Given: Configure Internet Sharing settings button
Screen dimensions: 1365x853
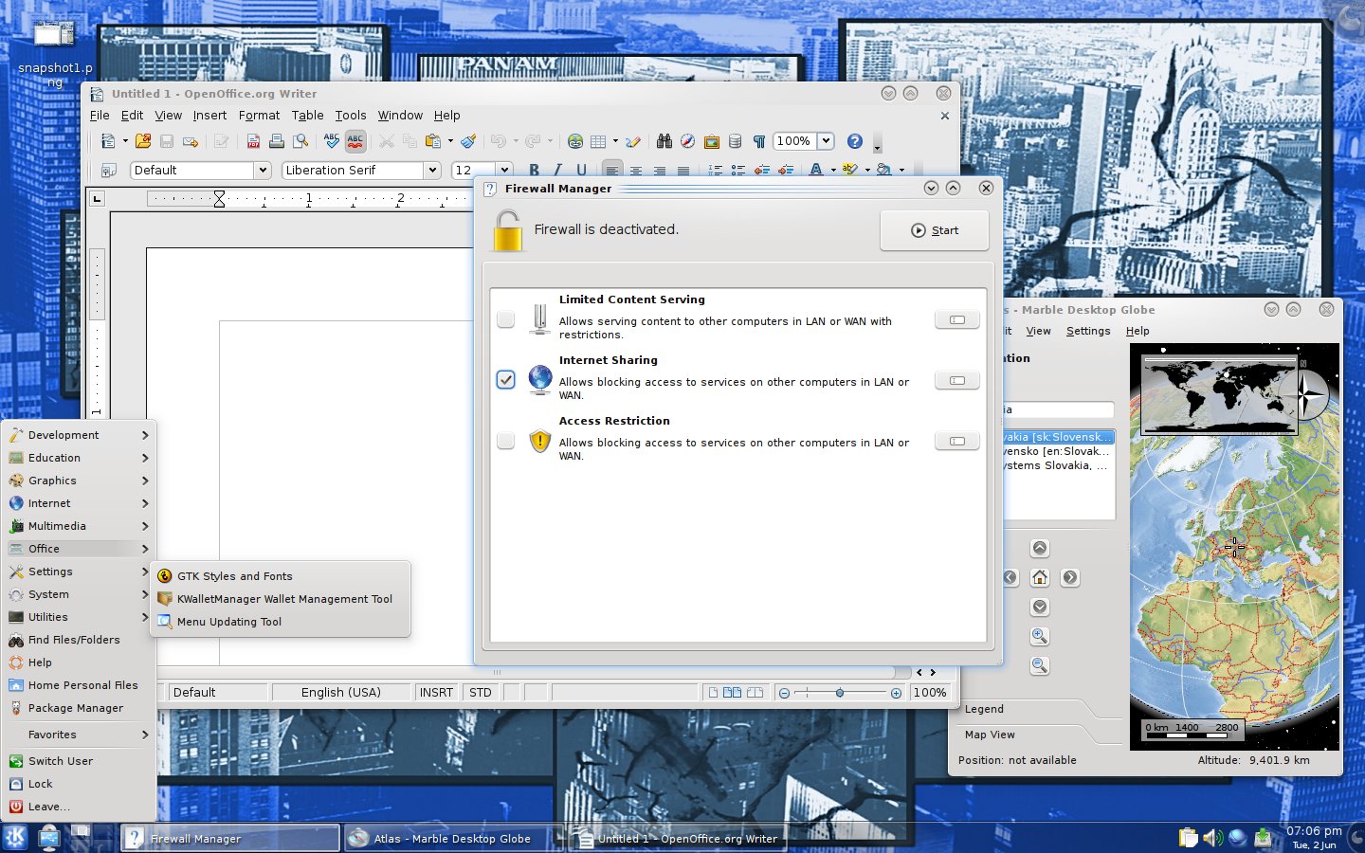Looking at the screenshot, I should [x=957, y=380].
